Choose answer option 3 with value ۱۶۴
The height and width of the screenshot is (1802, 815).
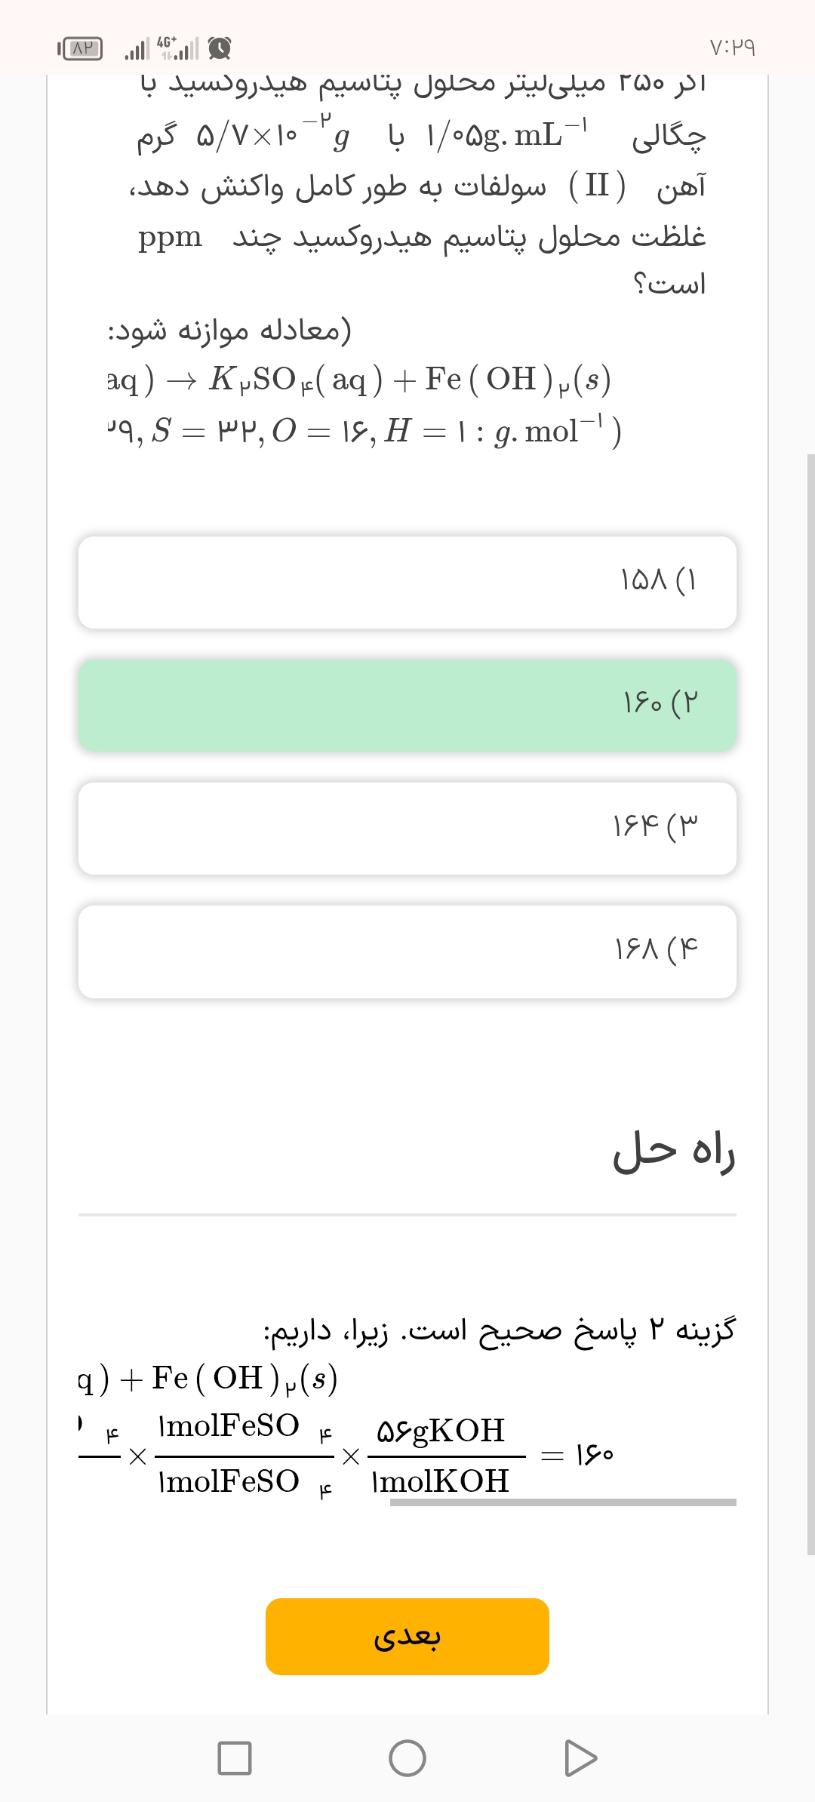pos(407,829)
